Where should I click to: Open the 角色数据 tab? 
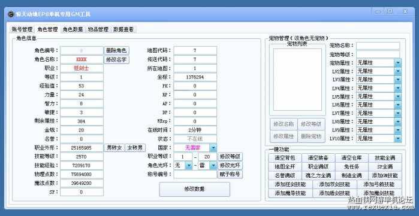(73, 29)
